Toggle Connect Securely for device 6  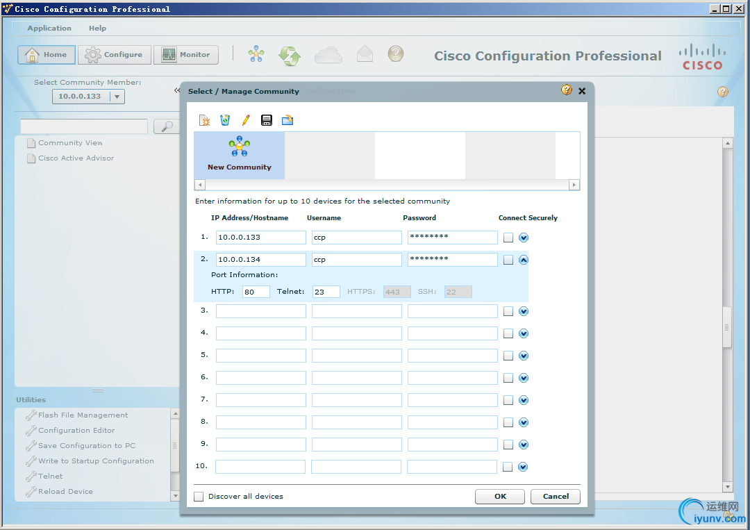coord(508,378)
